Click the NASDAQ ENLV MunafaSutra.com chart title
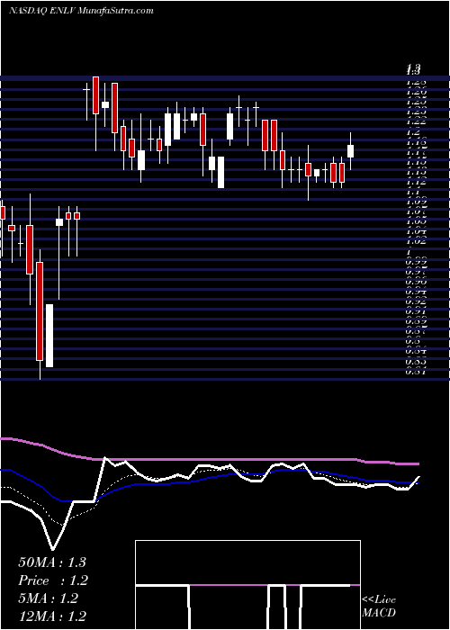The height and width of the screenshot is (630, 450). (81, 11)
